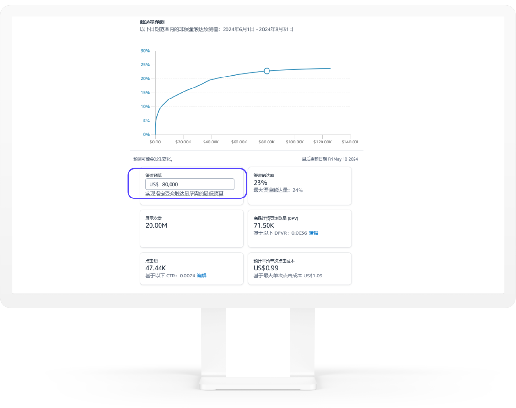516x408 pixels.
Task: Select the circle marker on the reach curve
Action: (267, 71)
